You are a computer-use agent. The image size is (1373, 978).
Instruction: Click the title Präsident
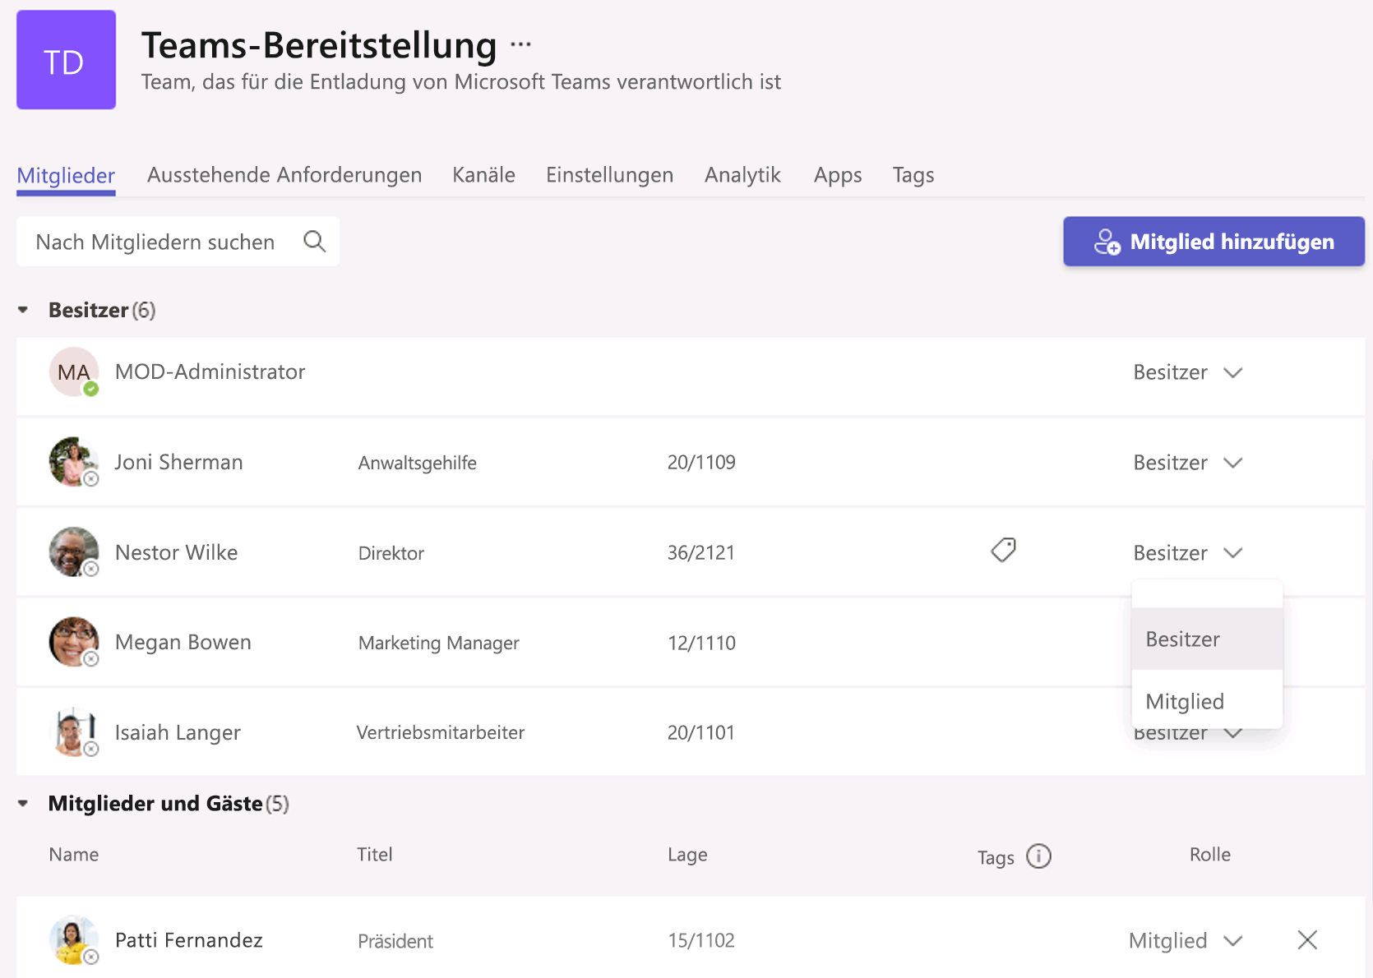tap(395, 941)
